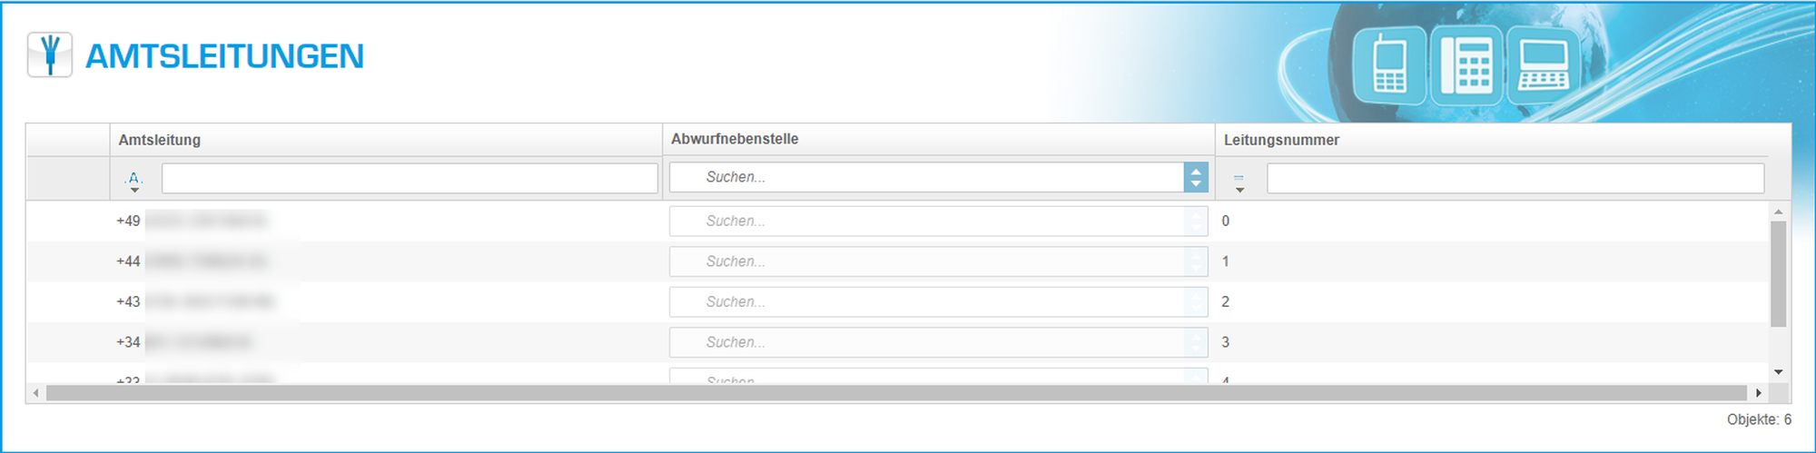1816x453 pixels.
Task: Click the laptop softphone icon in header
Action: tap(1543, 64)
